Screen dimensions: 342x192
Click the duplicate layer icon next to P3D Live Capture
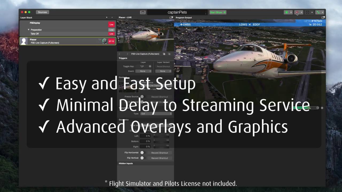[x=164, y=54]
